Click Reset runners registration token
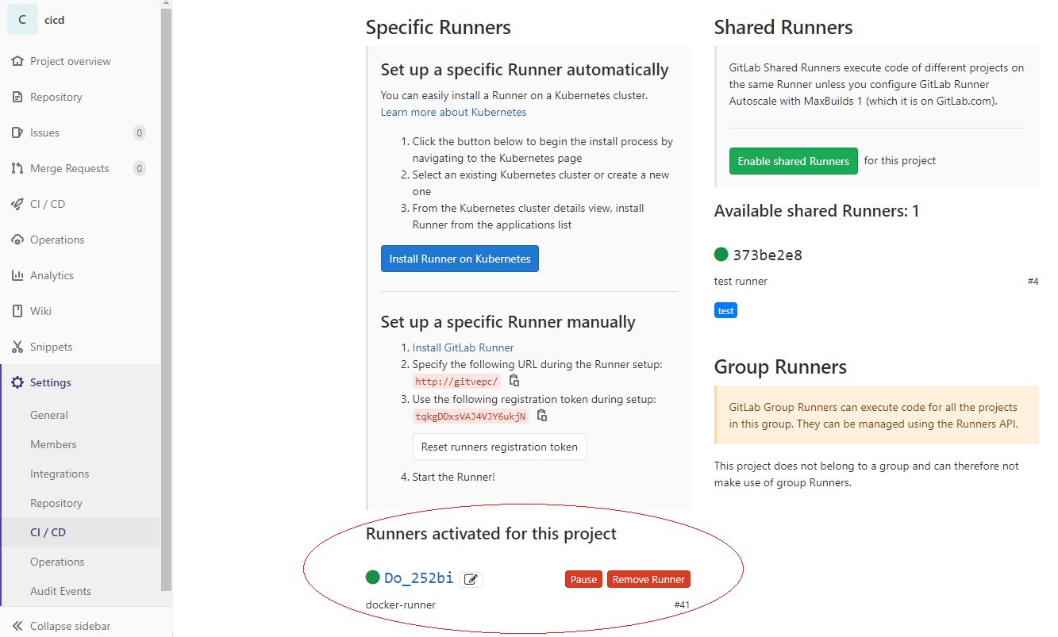This screenshot has height=637, width=1058. tap(499, 447)
